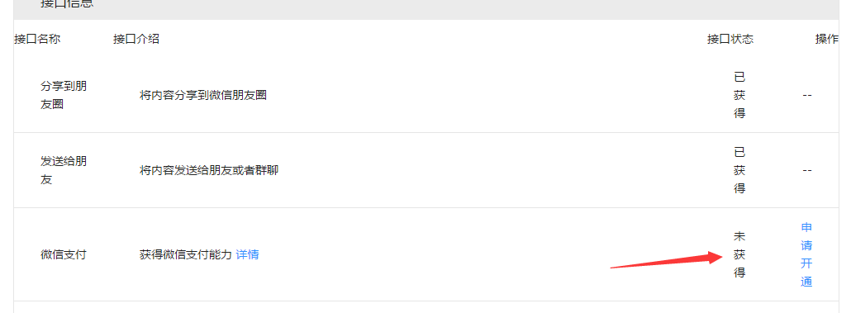Select the 接口状态 column header
This screenshot has height=313, width=851.
coord(730,39)
